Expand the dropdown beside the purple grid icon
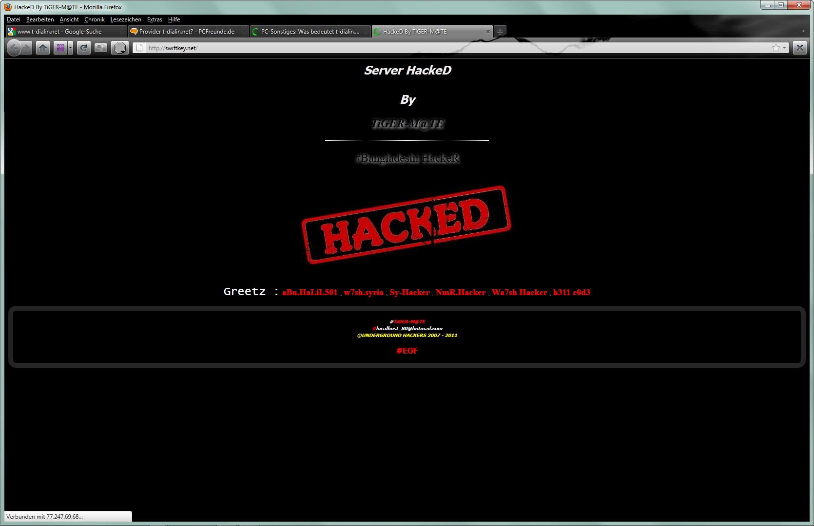814x526 pixels. click(71, 48)
